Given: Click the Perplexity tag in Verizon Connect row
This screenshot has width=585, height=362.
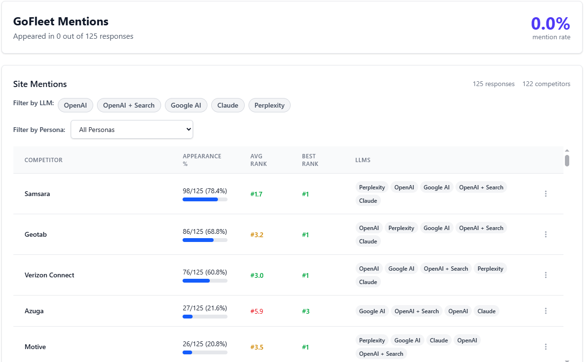Looking at the screenshot, I should click(x=490, y=269).
